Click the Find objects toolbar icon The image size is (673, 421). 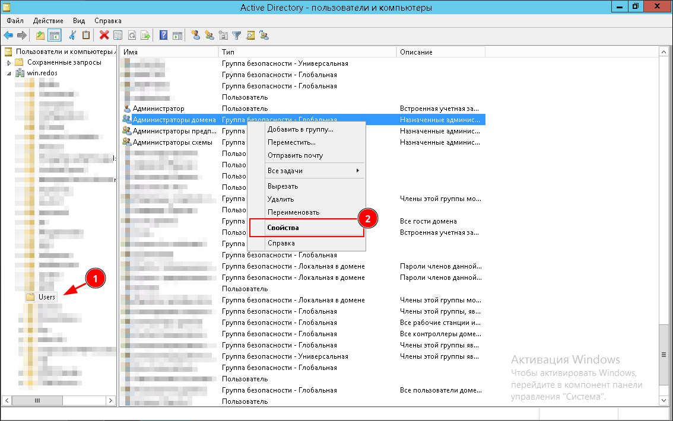[x=250, y=35]
